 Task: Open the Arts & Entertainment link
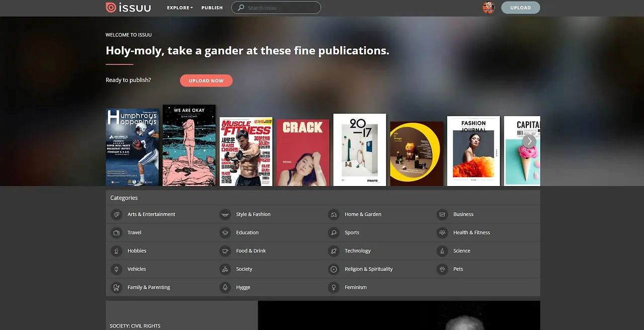pos(151,214)
